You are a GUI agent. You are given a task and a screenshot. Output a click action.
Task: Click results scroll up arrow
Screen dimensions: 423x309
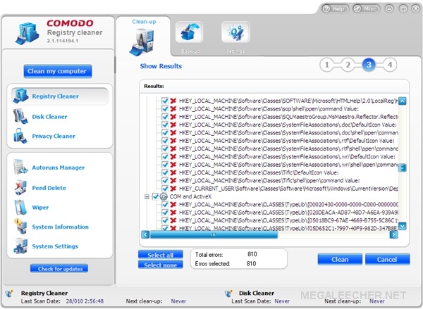403,101
